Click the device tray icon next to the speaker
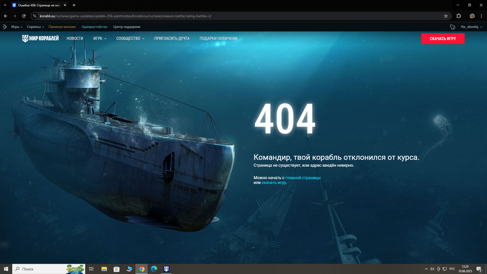The height and width of the screenshot is (274, 487). [438, 269]
